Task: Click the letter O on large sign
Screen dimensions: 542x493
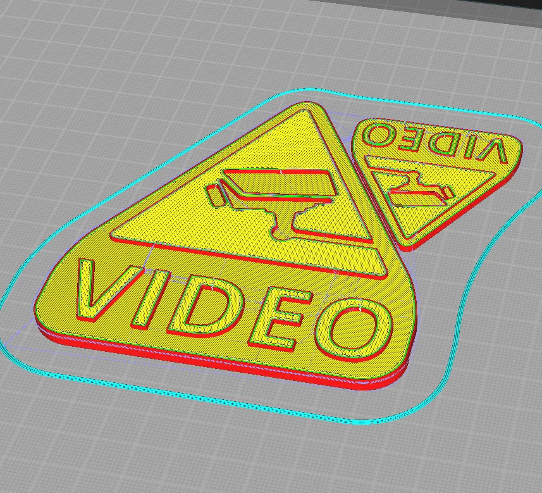Action: (x=354, y=330)
